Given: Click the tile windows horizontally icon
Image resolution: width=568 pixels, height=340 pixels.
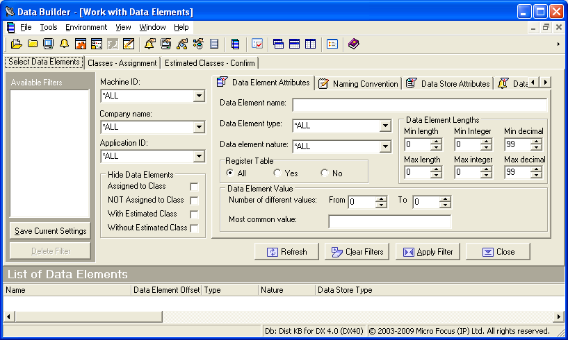Looking at the screenshot, I should tap(294, 44).
